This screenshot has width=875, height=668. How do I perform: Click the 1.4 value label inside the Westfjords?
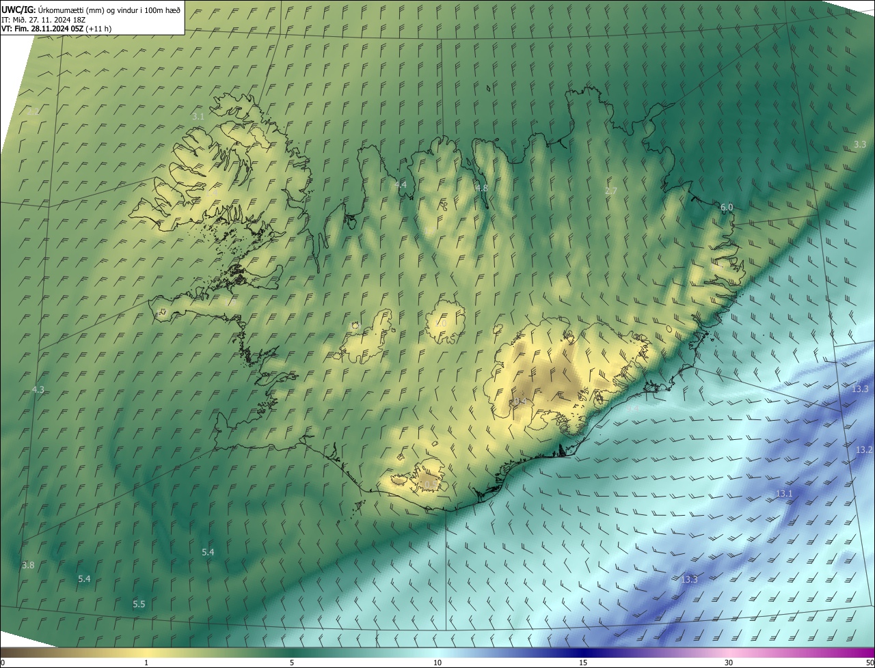[x=211, y=193]
